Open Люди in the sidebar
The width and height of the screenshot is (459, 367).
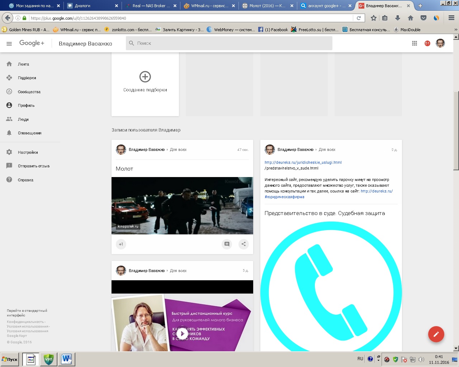(23, 119)
